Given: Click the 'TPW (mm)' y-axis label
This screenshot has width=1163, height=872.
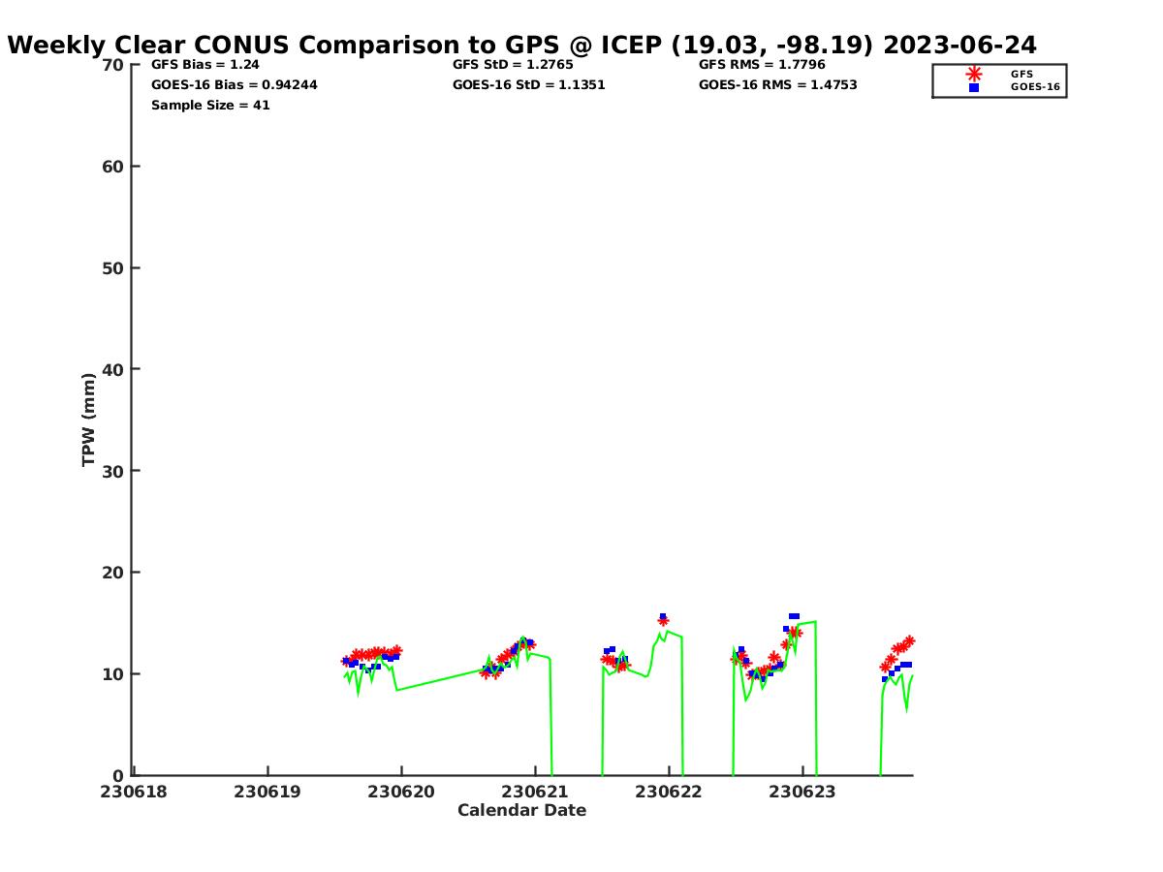Looking at the screenshot, I should pyautogui.click(x=89, y=420).
